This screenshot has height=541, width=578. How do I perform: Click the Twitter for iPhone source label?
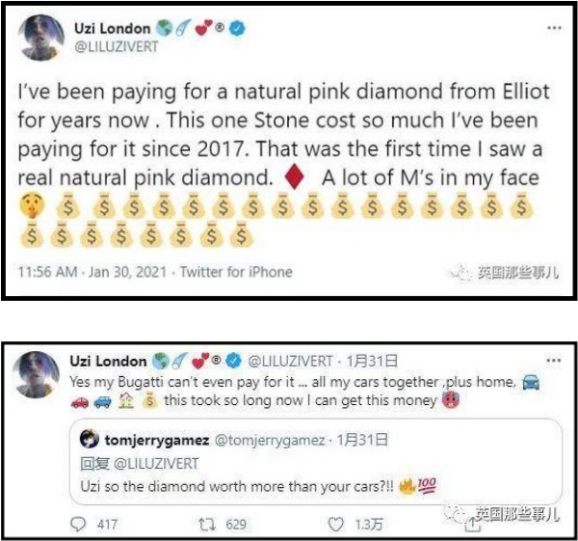(236, 272)
